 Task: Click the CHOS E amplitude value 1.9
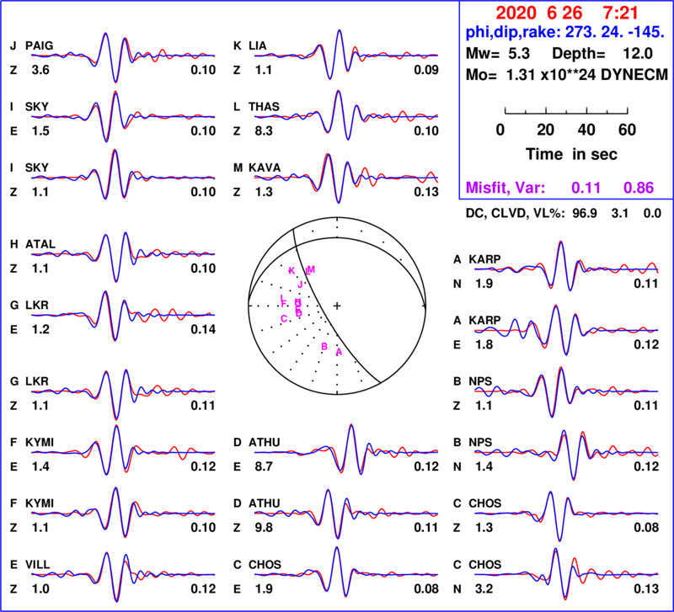(264, 588)
